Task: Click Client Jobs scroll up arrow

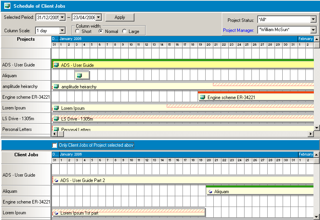Action: pyautogui.click(x=317, y=155)
